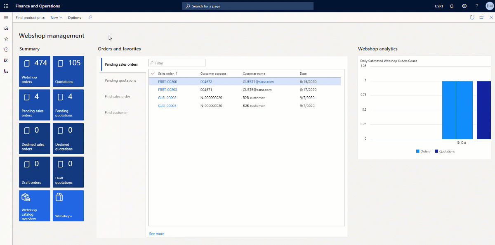The height and width of the screenshot is (245, 495).
Task: Open help question mark icon
Action: click(477, 6)
